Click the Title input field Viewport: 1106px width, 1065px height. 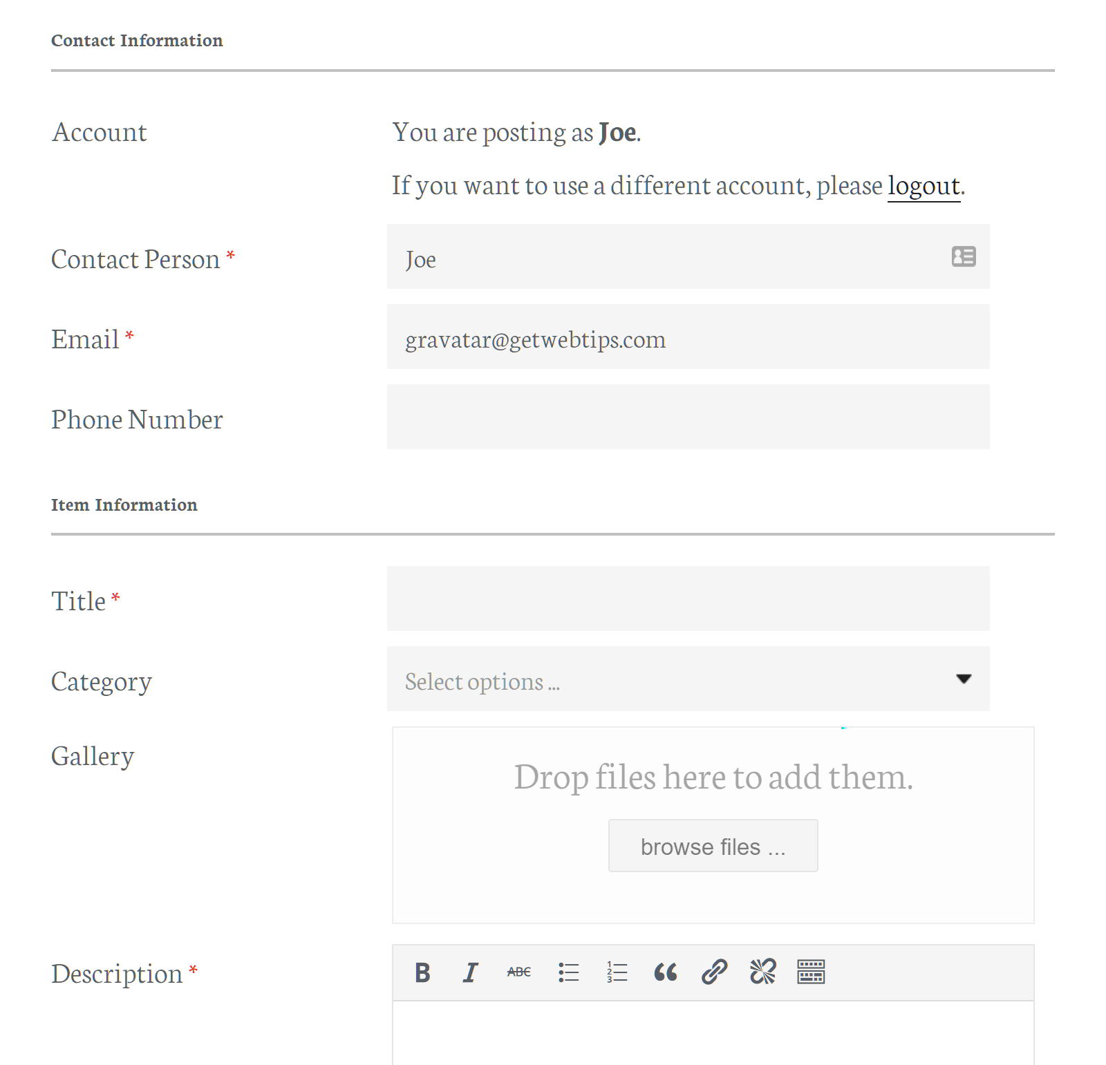(688, 599)
